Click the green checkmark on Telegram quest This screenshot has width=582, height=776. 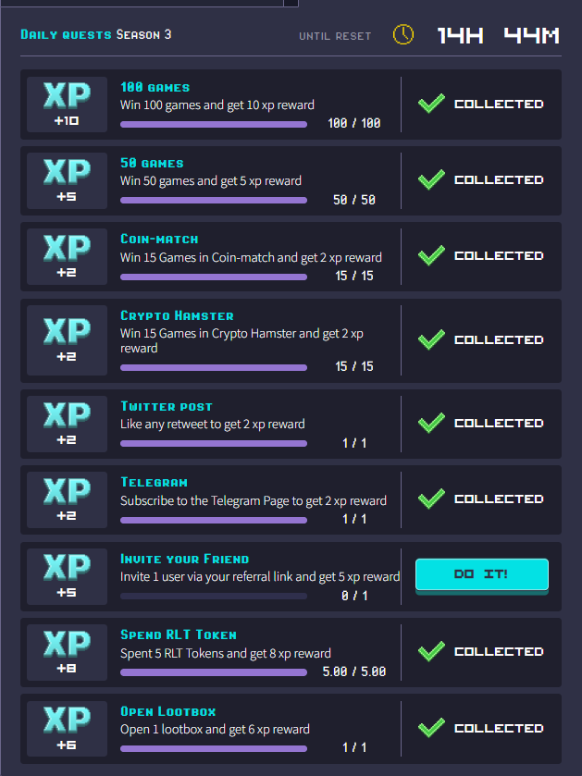[x=431, y=499]
